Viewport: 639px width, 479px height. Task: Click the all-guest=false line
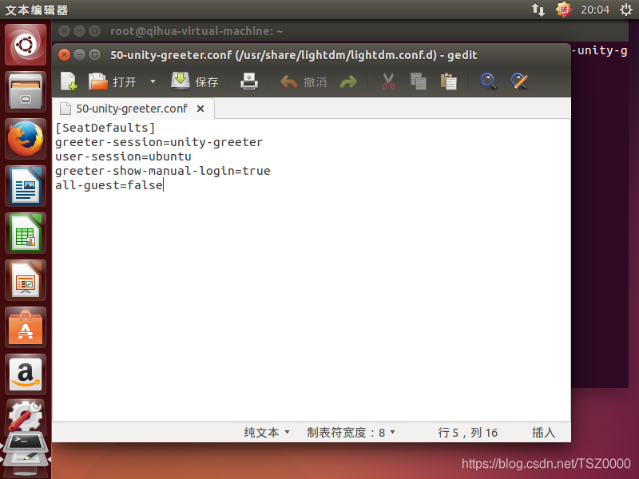(x=109, y=185)
